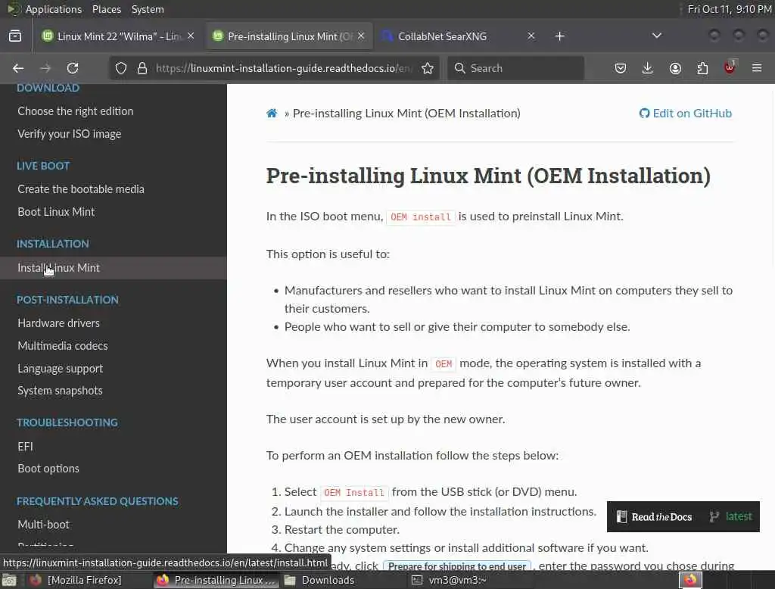Click the browser Search box
This screenshot has height=589, width=775.
(x=516, y=68)
